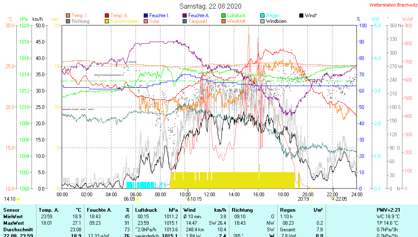Click the Solar legend label

pos(154,21)
